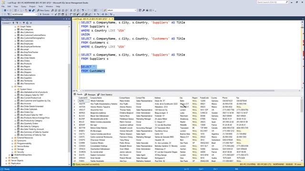This screenshot has width=305, height=171.
Task: Open the Window menu
Action: point(49,6)
